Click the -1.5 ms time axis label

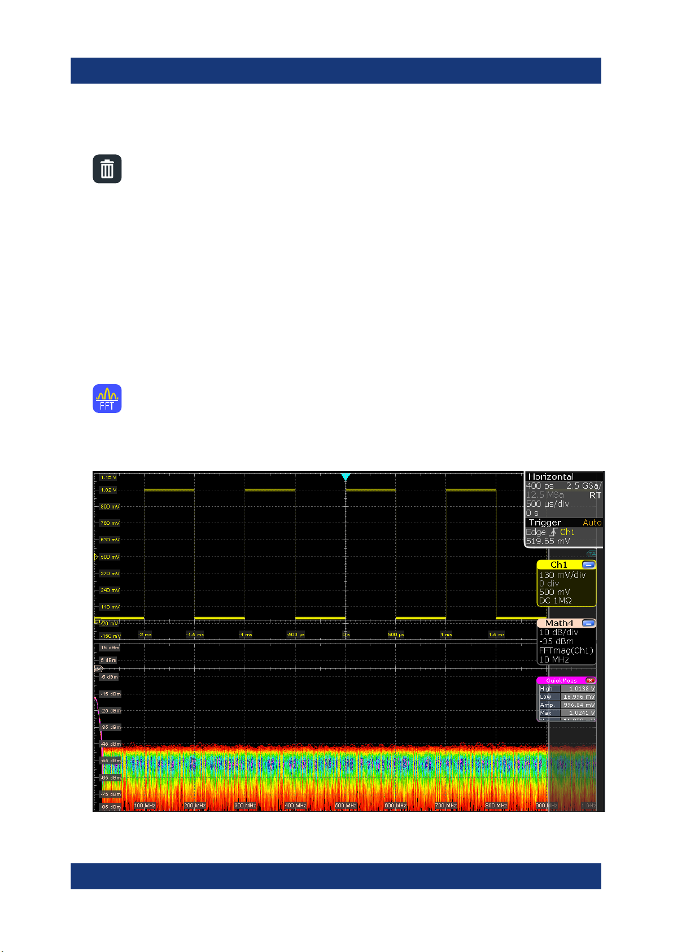(195, 634)
